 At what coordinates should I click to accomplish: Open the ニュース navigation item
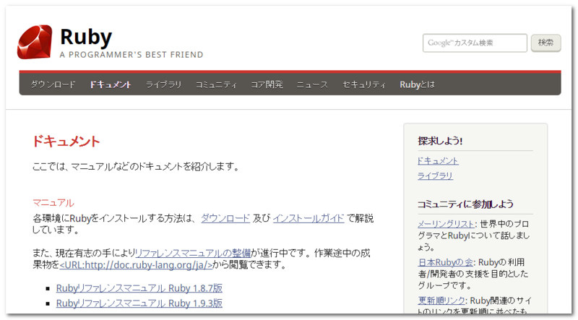312,85
